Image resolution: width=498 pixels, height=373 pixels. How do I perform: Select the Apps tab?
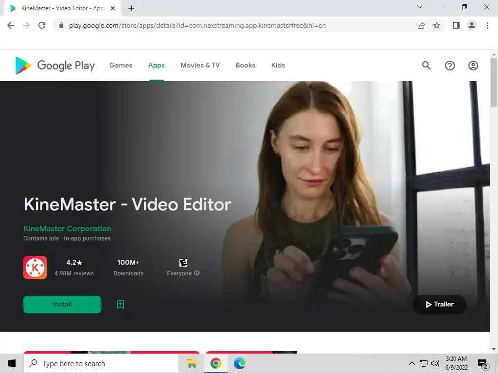(156, 66)
